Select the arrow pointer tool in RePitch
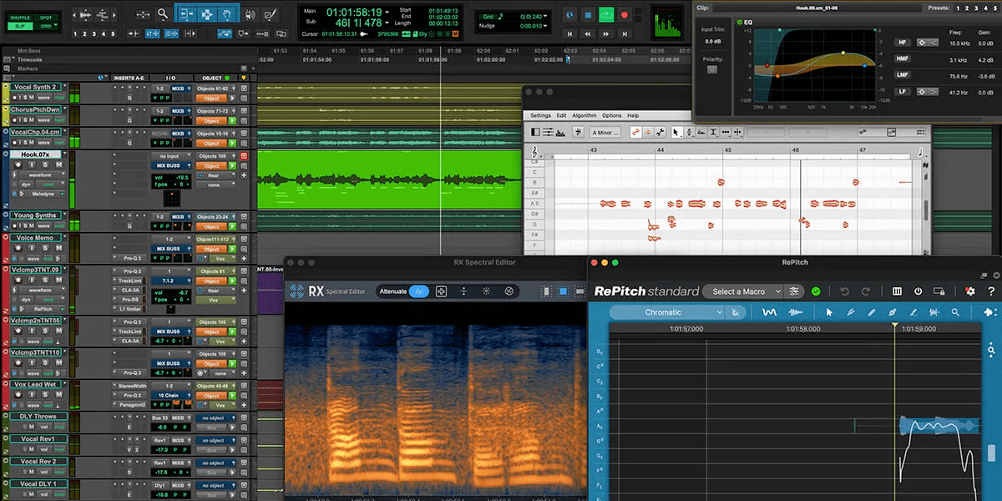 pyautogui.click(x=830, y=313)
